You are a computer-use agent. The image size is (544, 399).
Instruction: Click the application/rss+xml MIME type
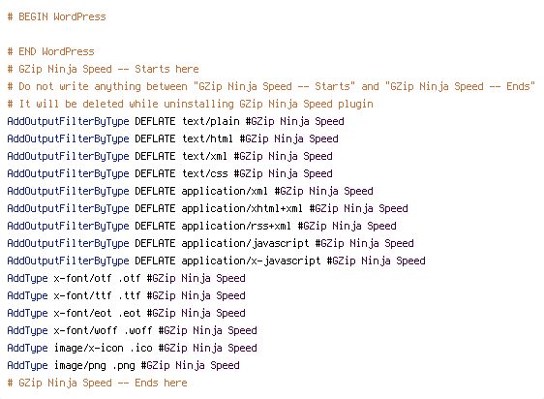click(236, 226)
